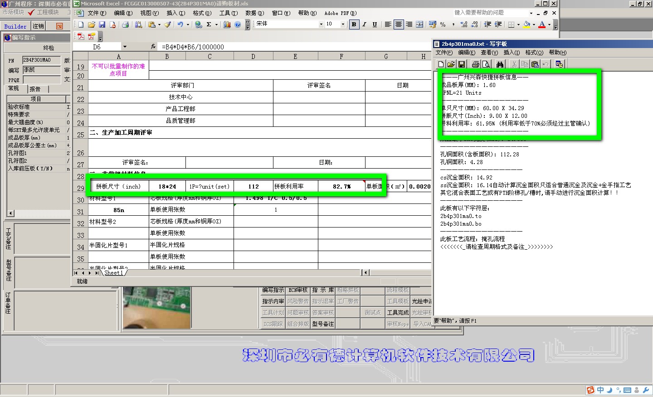Viewport: 653px width, 397px height.
Task: Click ECN审核 button
Action: (x=298, y=290)
